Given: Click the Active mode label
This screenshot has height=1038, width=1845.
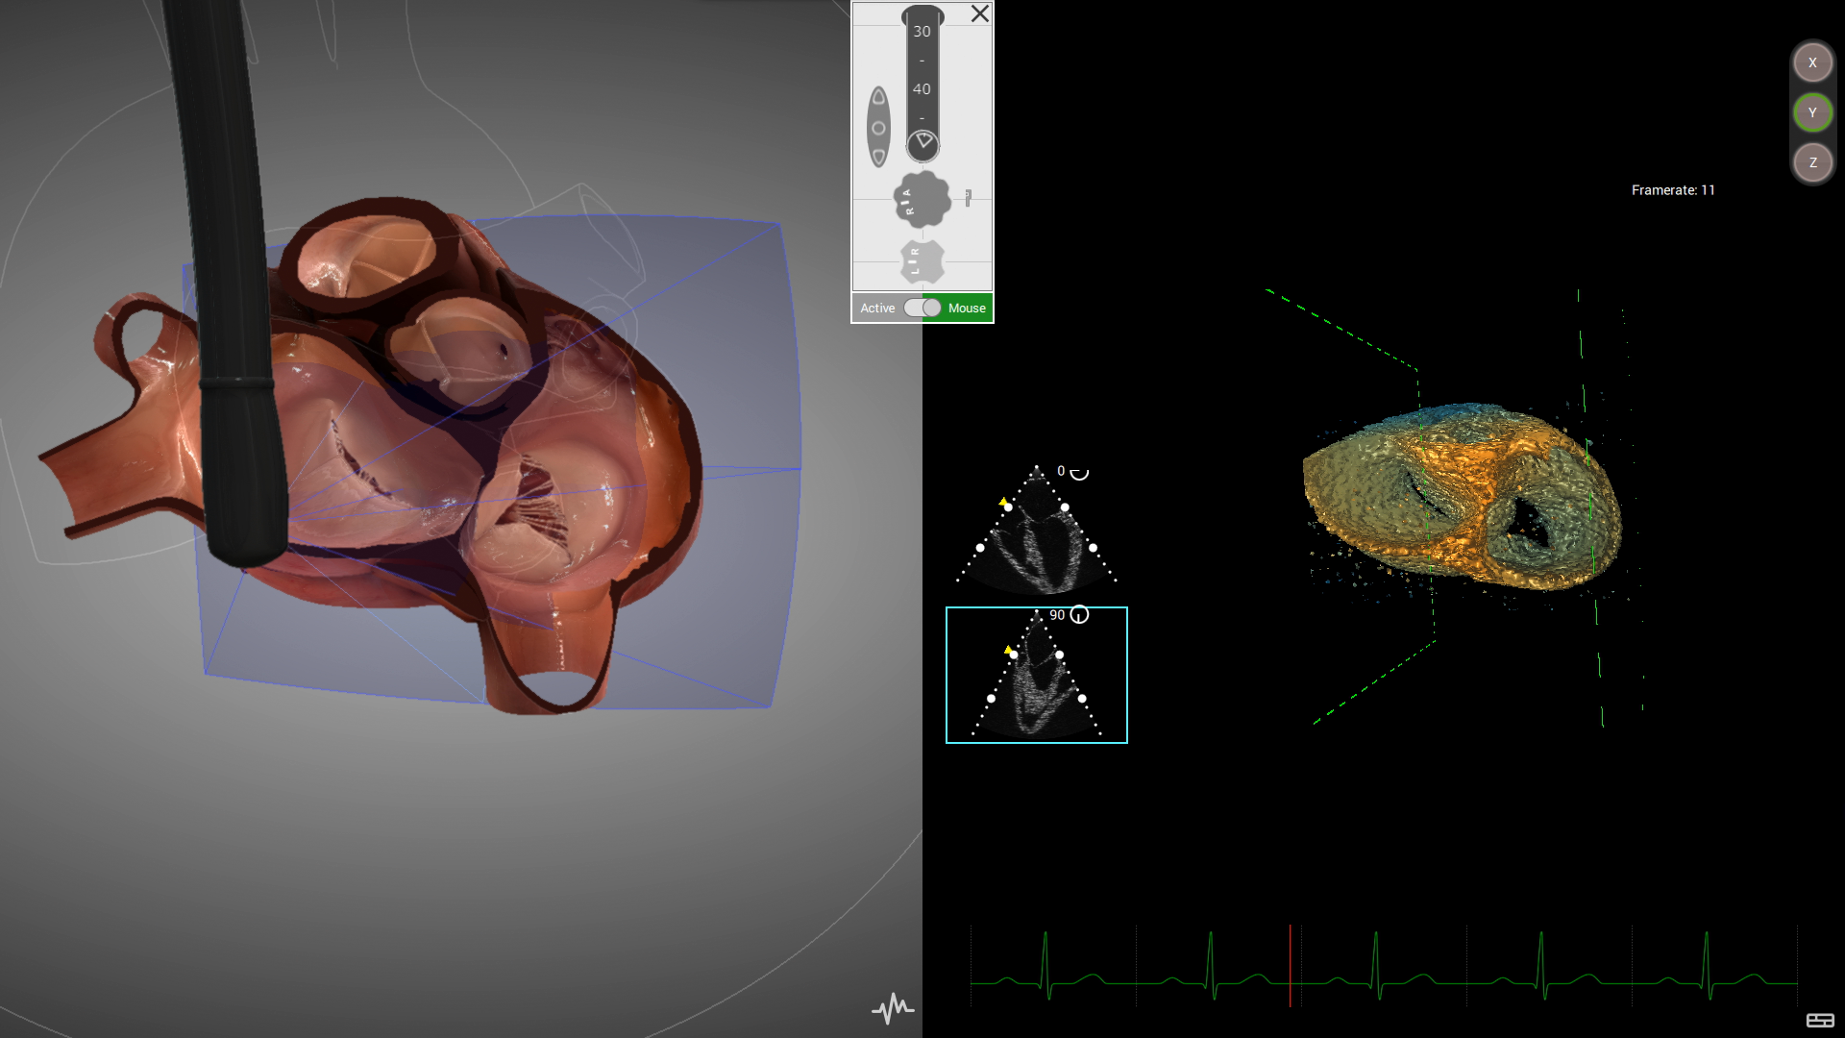Looking at the screenshot, I should click(877, 308).
